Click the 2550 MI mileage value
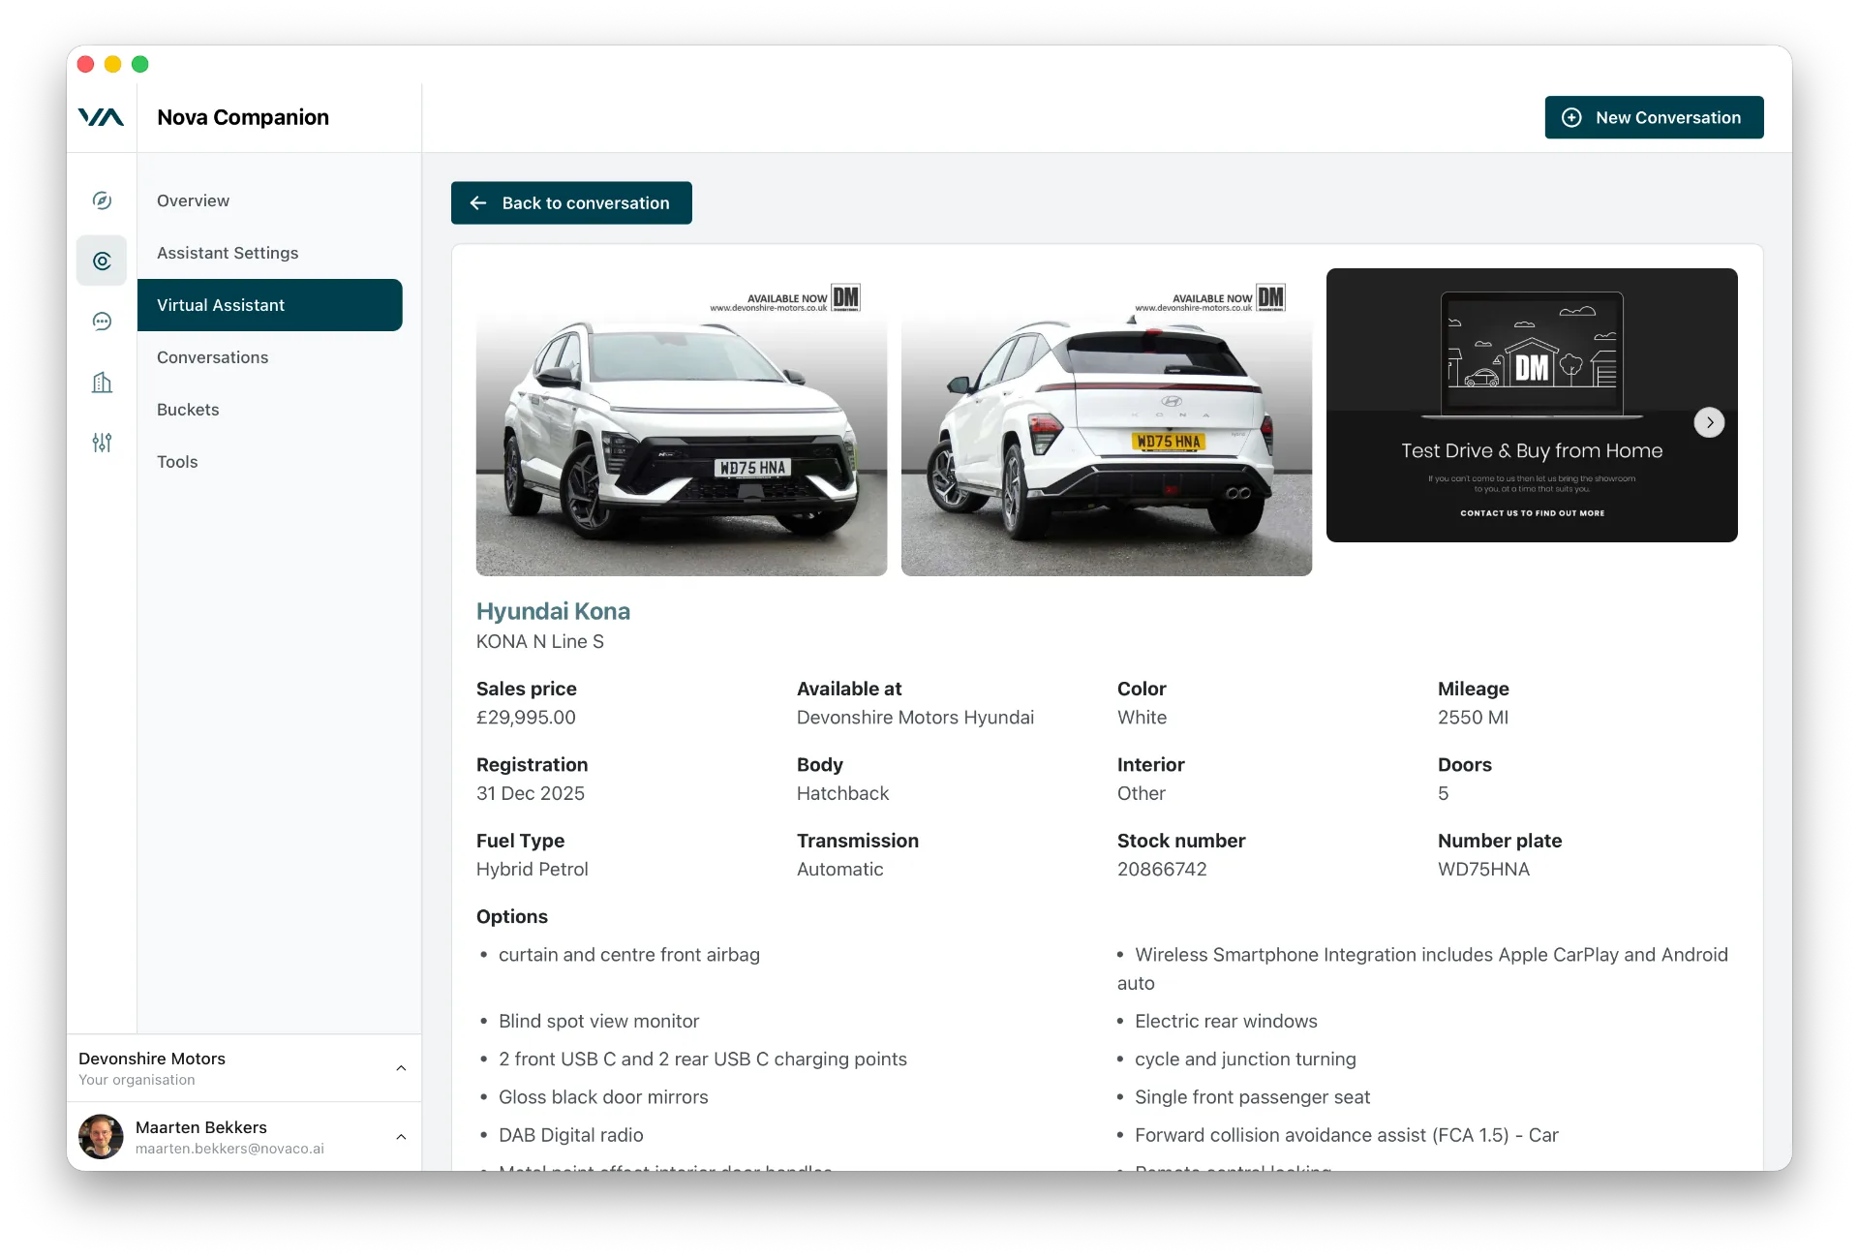The width and height of the screenshot is (1859, 1259). click(x=1473, y=718)
